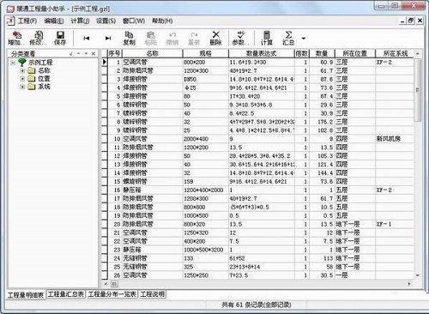Jump to the first record arrow icon
This screenshot has width=429, height=314.
(87, 38)
